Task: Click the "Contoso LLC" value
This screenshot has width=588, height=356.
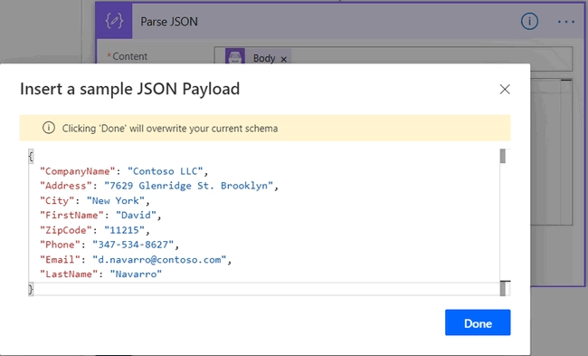Action: coord(166,171)
